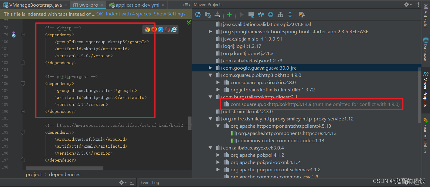Open the Database side panel
430x187 pixels.
425,49
